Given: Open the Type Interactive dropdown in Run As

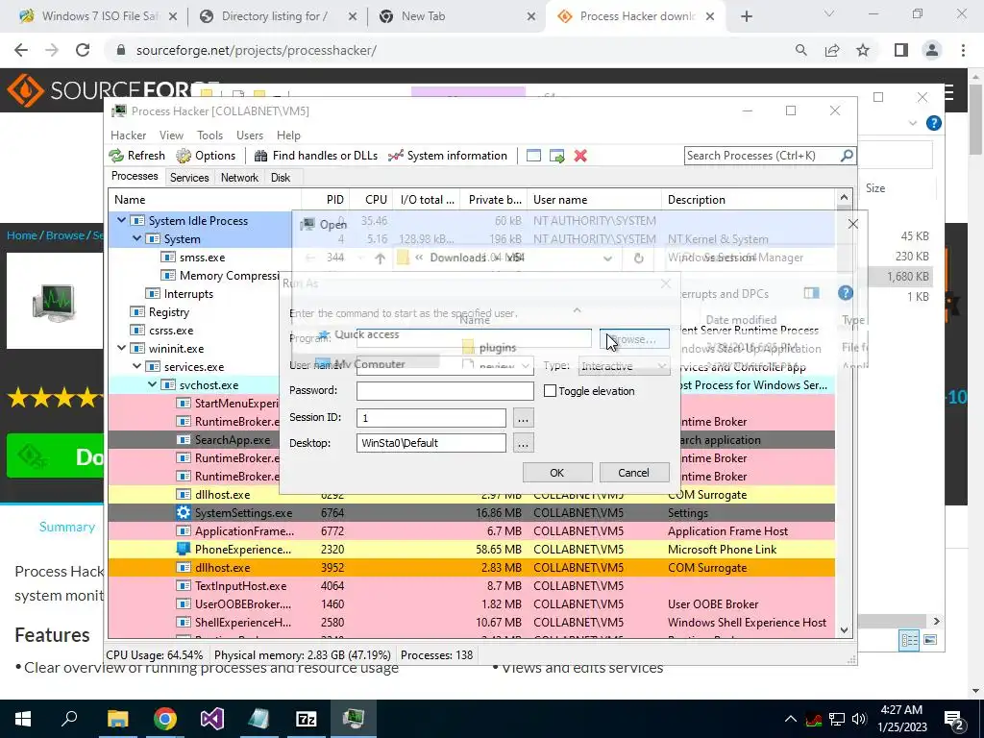Looking at the screenshot, I should tap(624, 366).
